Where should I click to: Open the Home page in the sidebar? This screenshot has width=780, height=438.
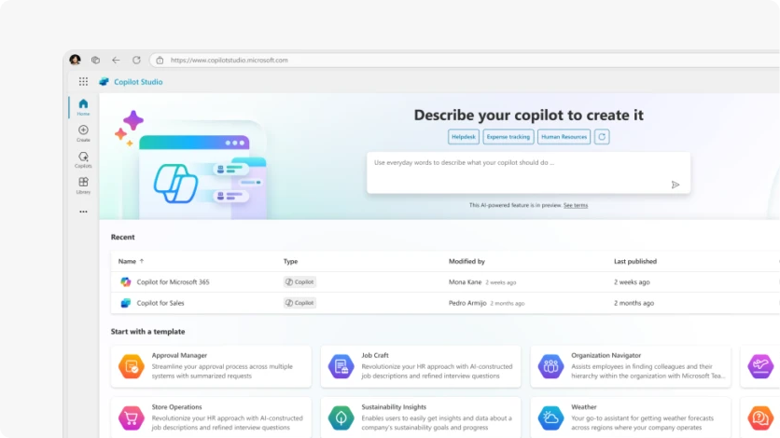[x=83, y=106]
